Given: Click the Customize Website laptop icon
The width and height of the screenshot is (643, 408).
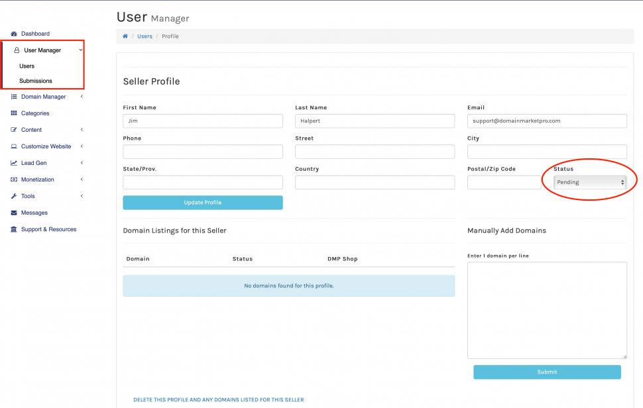Looking at the screenshot, I should tap(14, 146).
